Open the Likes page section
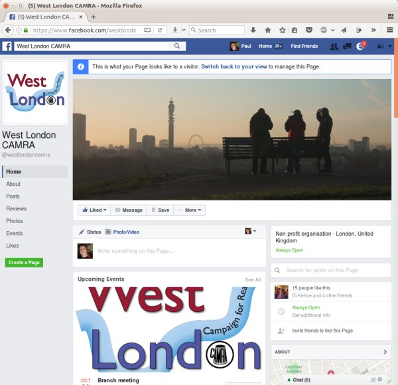This screenshot has height=385, width=398. click(x=13, y=246)
